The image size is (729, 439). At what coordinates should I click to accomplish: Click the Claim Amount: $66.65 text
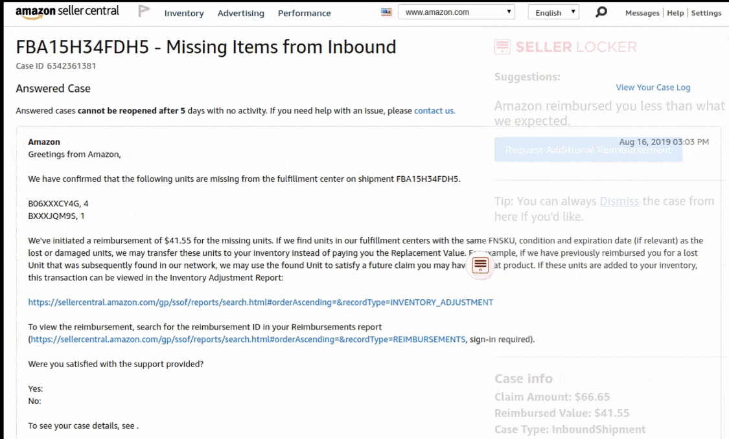(x=552, y=397)
